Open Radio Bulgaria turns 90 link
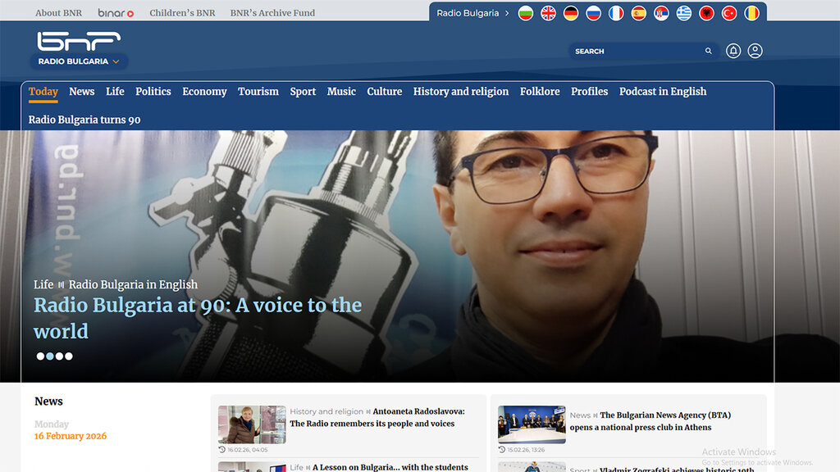 pyautogui.click(x=84, y=120)
